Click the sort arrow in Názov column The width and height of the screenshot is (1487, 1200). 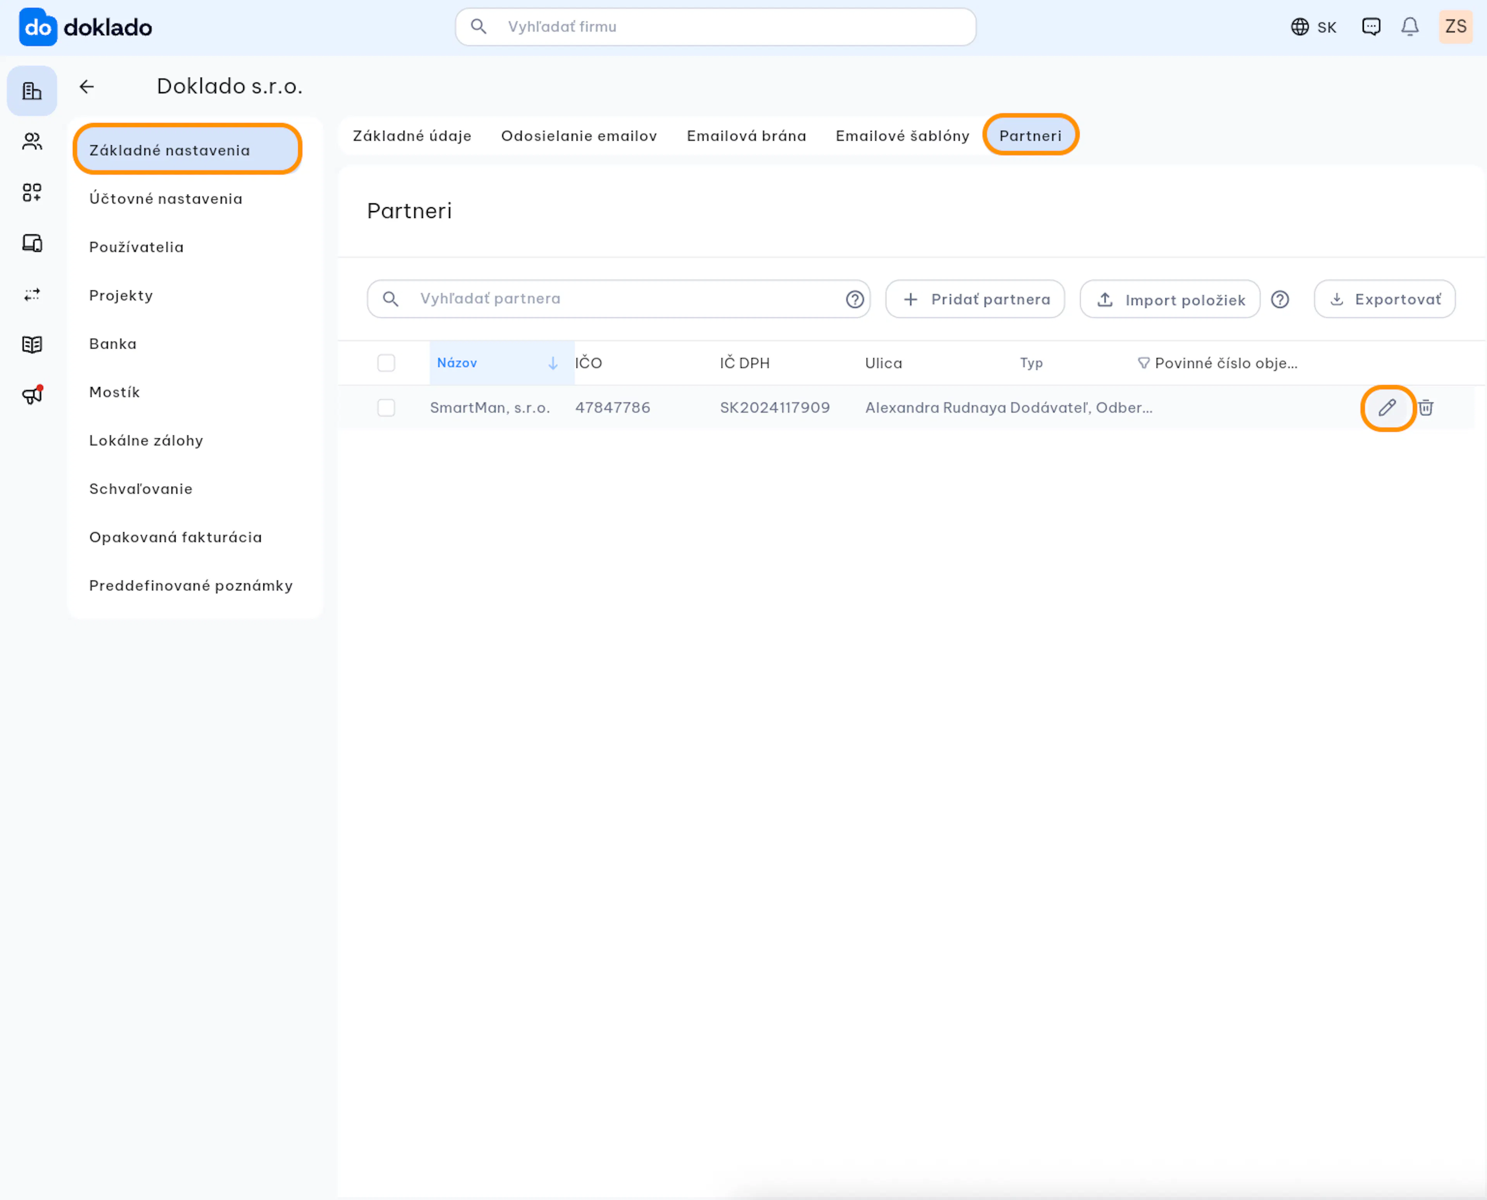553,363
